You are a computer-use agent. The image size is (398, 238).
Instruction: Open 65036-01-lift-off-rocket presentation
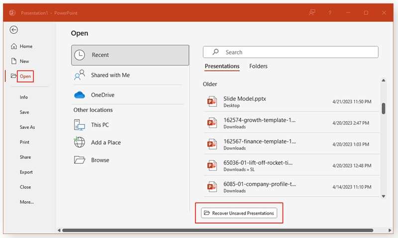coord(292,165)
